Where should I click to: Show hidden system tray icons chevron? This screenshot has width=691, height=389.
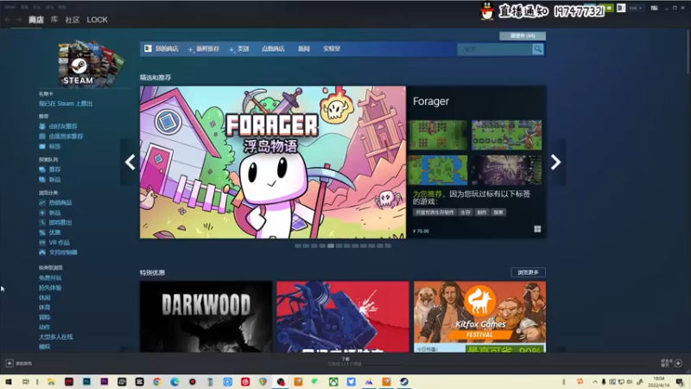point(595,381)
